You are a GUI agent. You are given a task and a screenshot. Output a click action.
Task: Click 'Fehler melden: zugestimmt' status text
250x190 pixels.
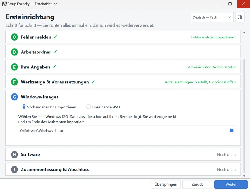pos(213,37)
